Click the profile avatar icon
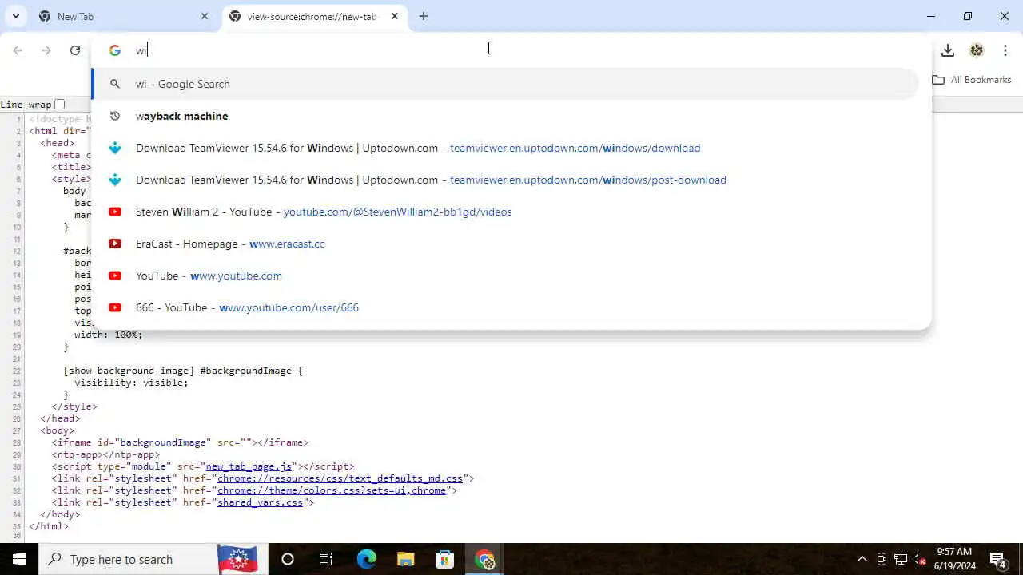This screenshot has height=575, width=1023. pyautogui.click(x=977, y=50)
